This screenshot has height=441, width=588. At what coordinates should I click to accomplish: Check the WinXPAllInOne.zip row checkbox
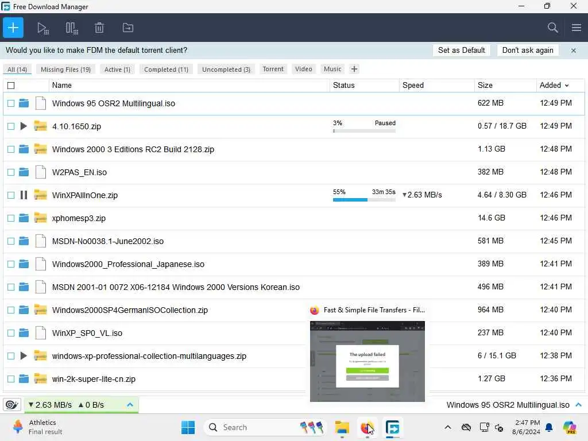coord(11,195)
